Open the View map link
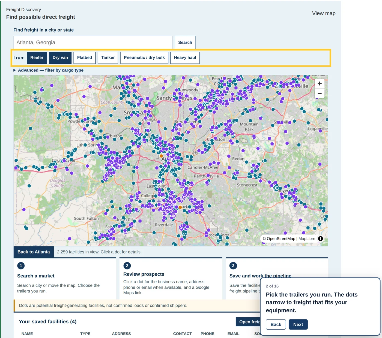382x338 pixels. [x=324, y=13]
